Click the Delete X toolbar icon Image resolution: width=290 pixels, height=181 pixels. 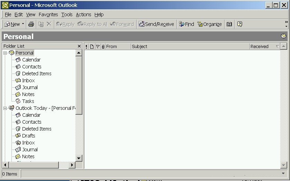pos(49,24)
